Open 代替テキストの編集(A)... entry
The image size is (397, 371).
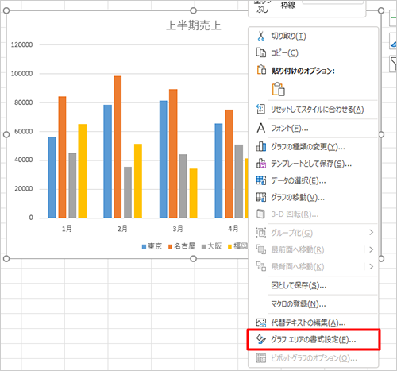313,323
